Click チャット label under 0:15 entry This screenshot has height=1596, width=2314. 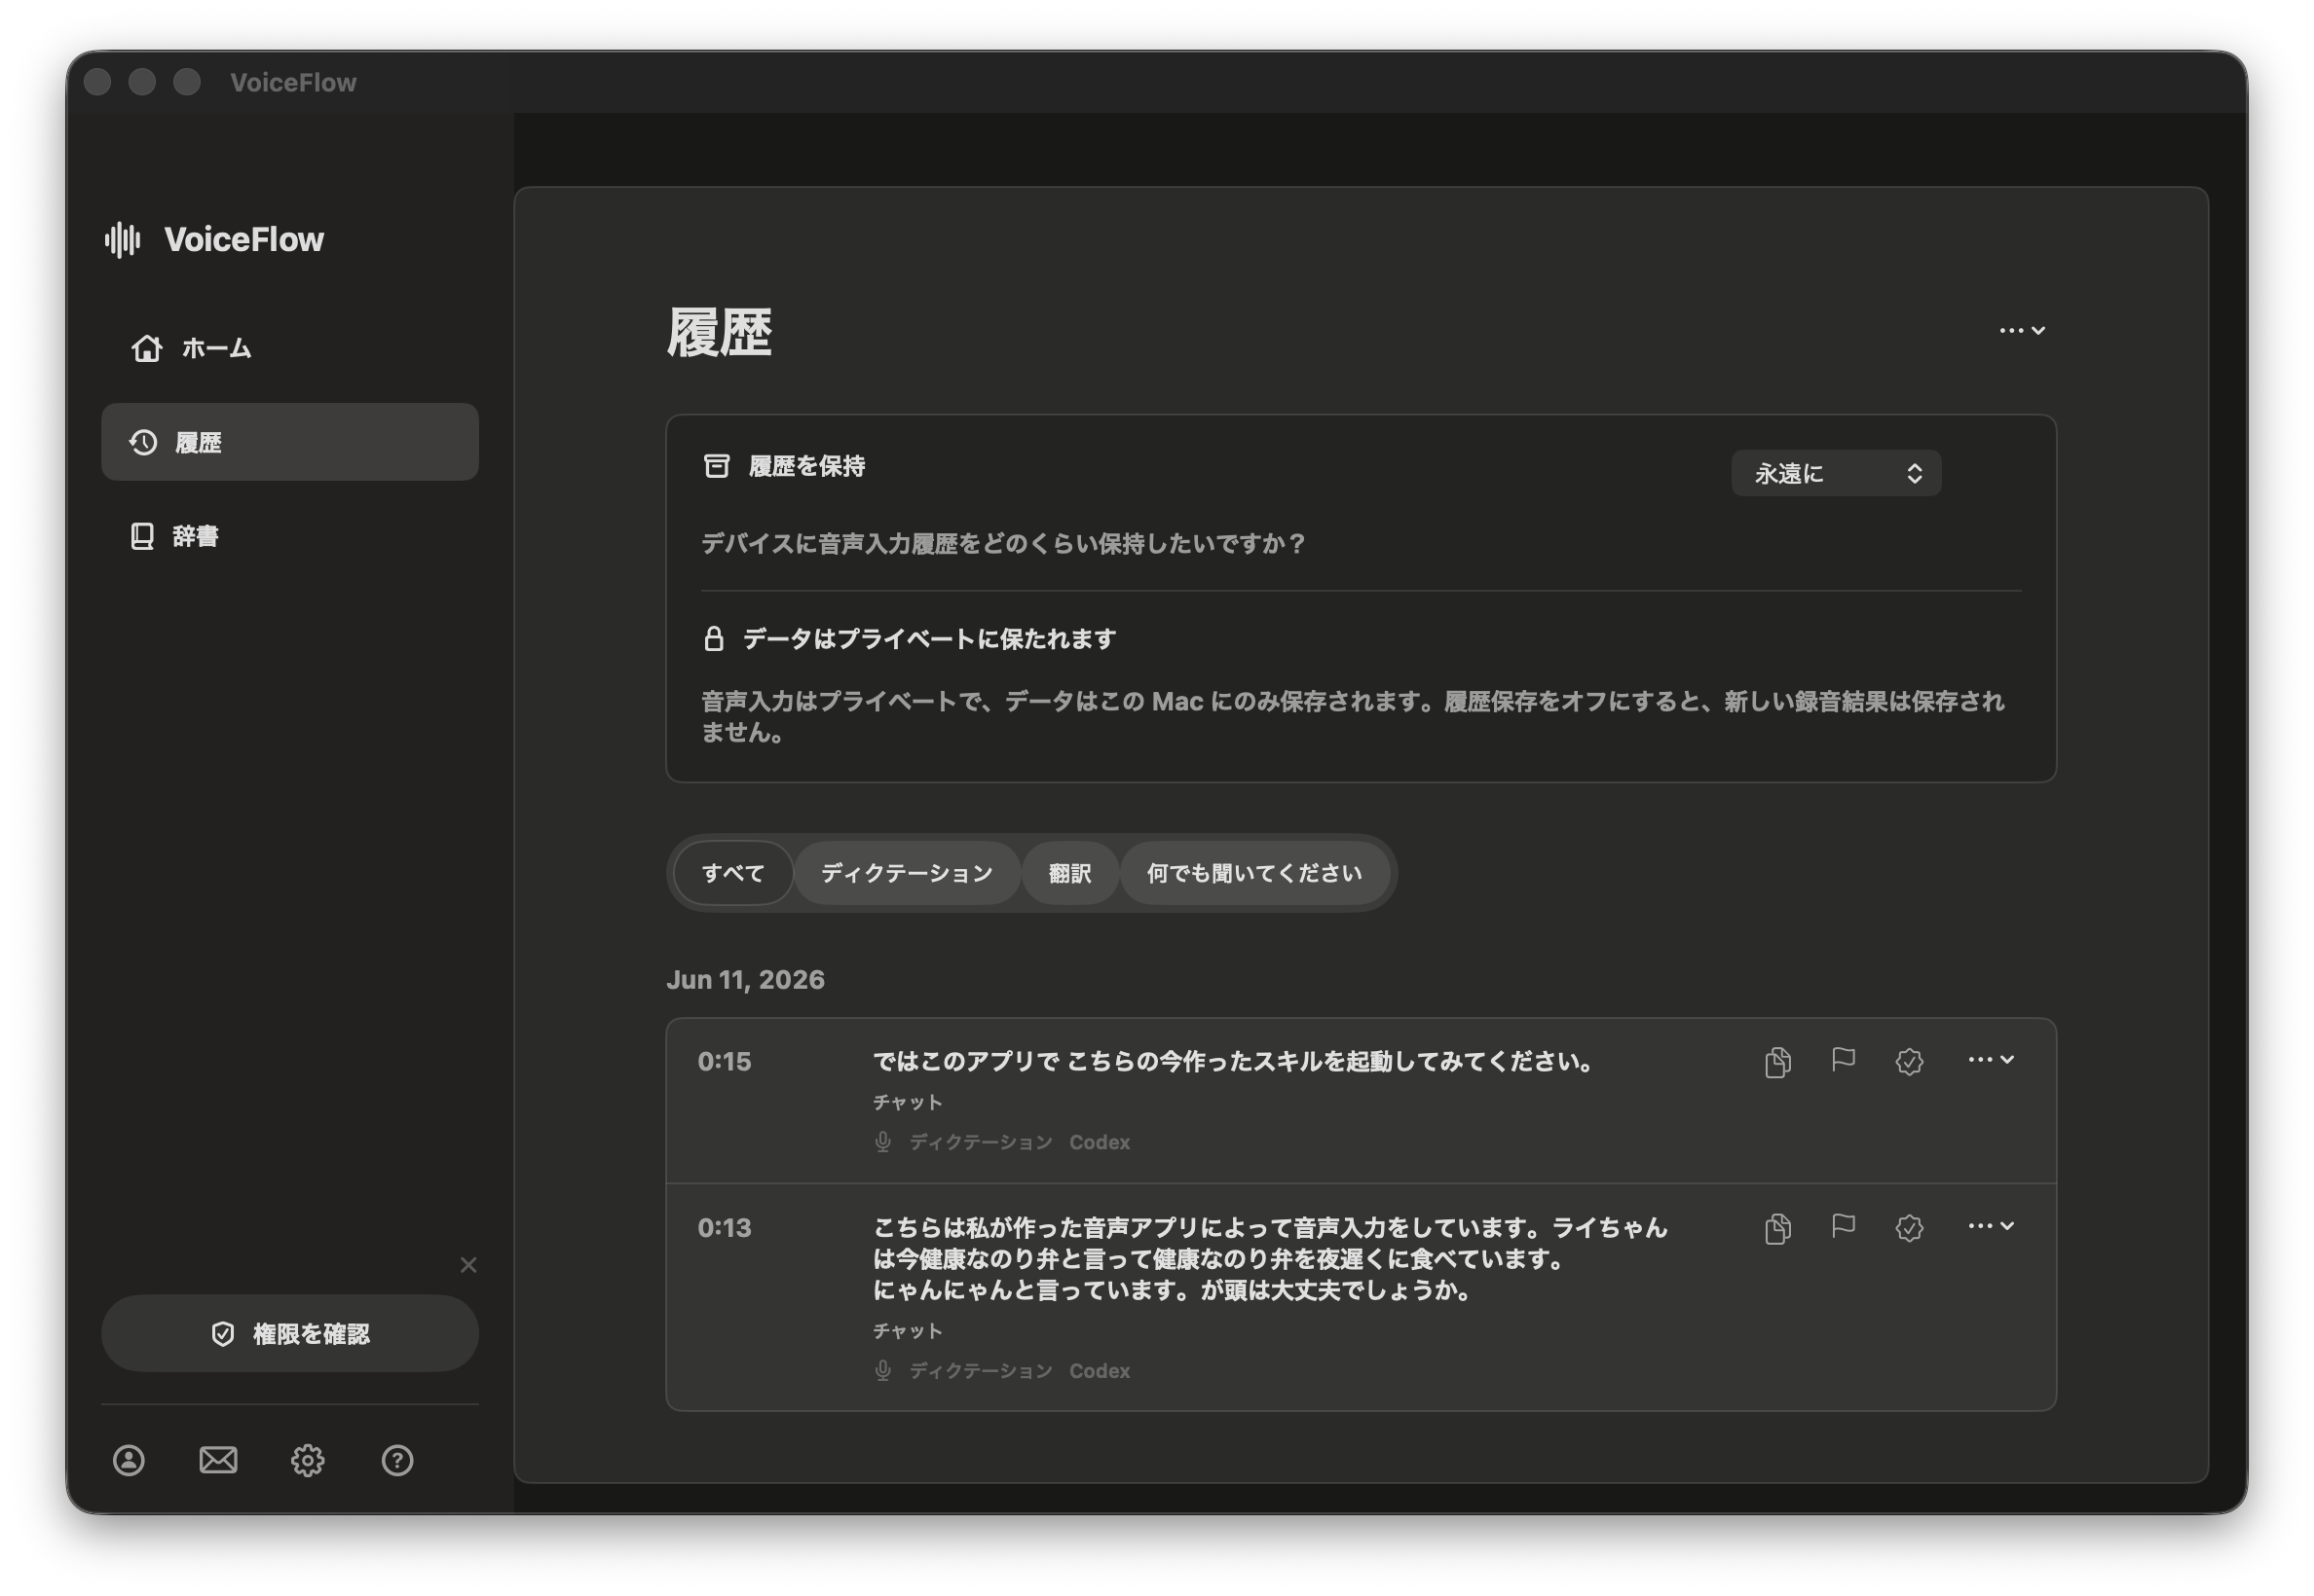(x=908, y=1101)
